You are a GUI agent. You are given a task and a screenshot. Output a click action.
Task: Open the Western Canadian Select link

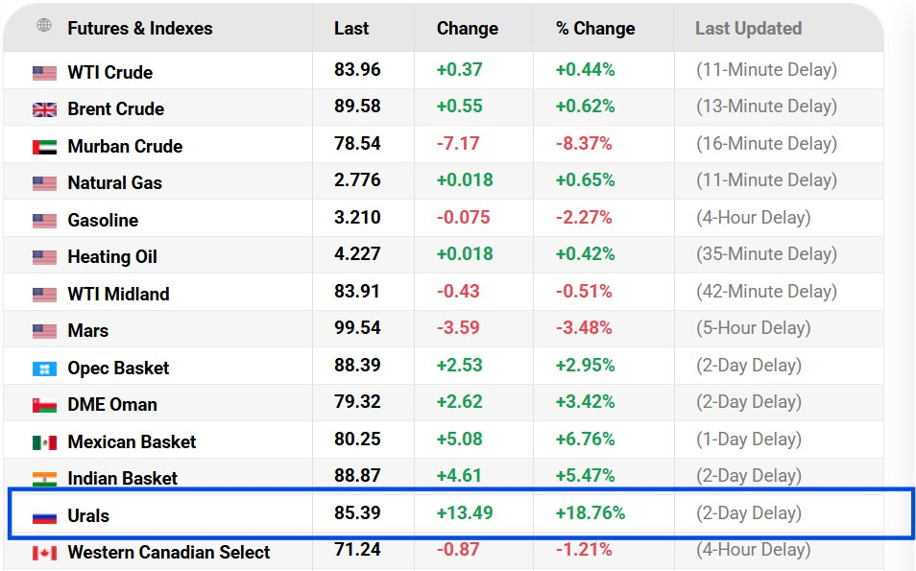(169, 553)
